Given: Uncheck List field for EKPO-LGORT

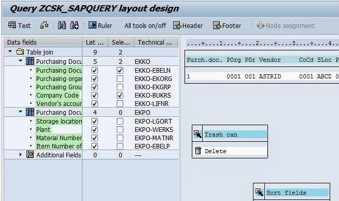Looking at the screenshot, I should pyautogui.click(x=95, y=122).
